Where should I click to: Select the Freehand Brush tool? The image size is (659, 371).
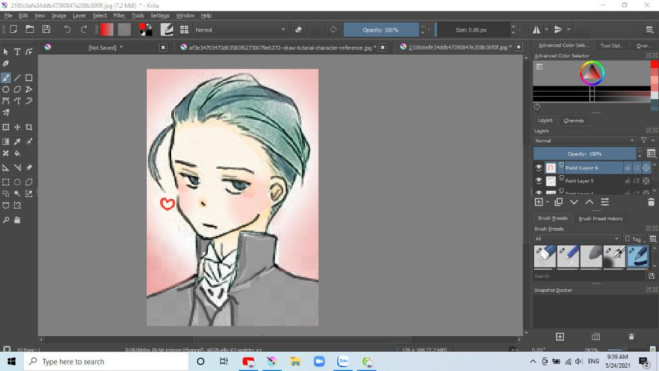(6, 78)
